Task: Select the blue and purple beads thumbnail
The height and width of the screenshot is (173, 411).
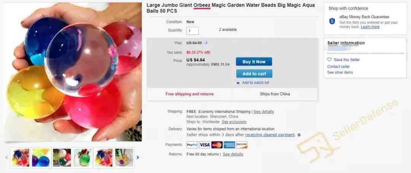Action: tap(41, 157)
